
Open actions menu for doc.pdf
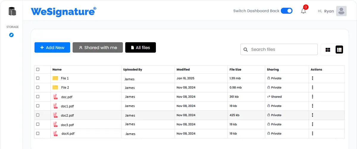coord(312,97)
